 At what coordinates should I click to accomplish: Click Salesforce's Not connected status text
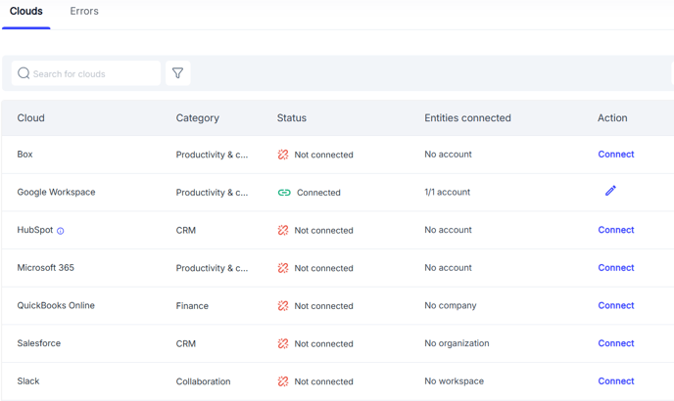(x=323, y=343)
